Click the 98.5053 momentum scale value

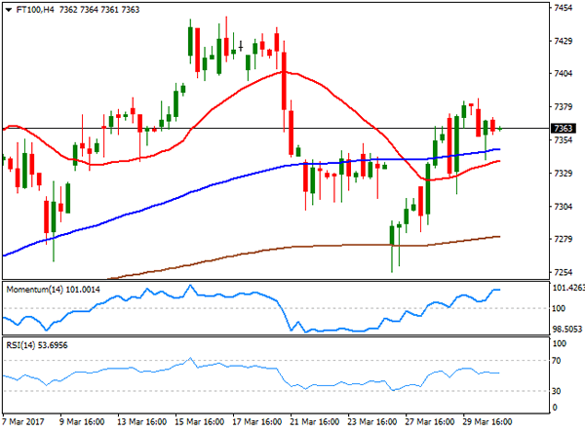(x=567, y=329)
